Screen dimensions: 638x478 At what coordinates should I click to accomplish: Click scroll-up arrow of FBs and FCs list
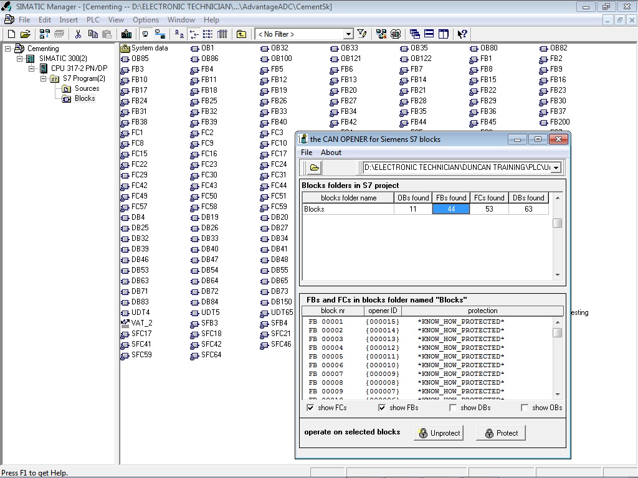[x=558, y=322]
